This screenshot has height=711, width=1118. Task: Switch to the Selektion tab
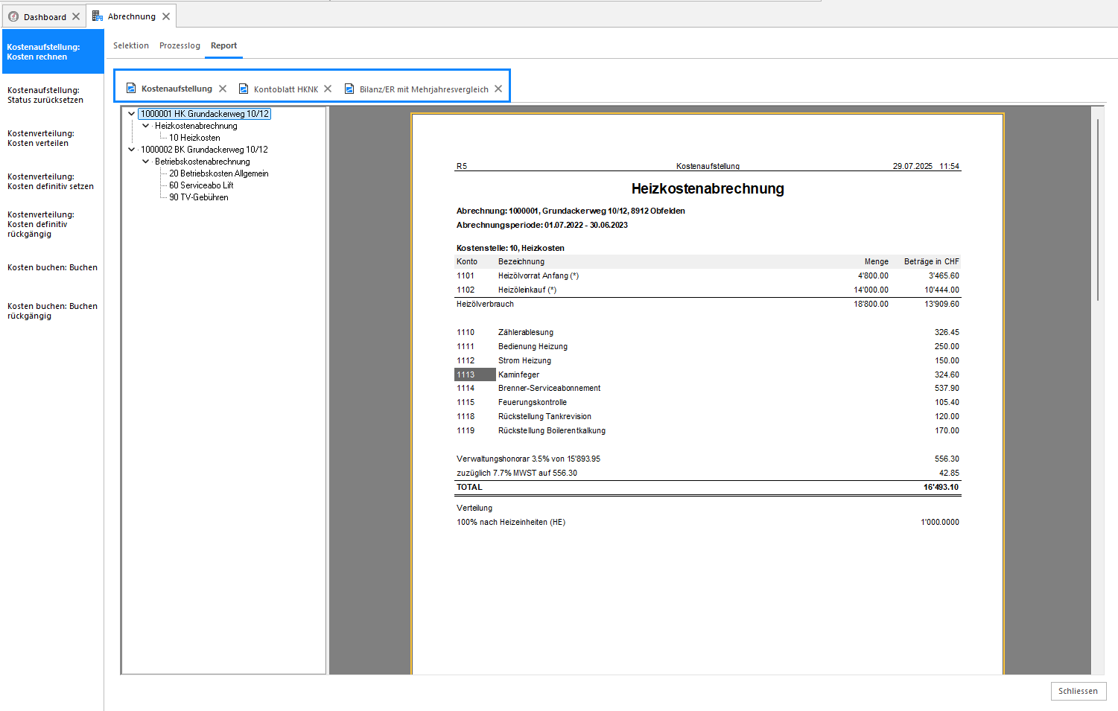131,45
